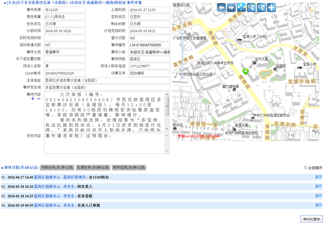Activate the map pan tool
The width and height of the screenshot is (325, 225).
[271, 7]
